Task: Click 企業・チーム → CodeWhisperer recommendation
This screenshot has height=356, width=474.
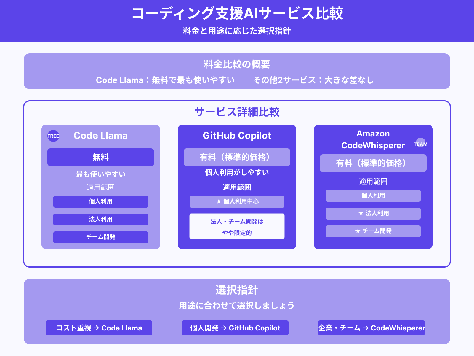Action: (371, 328)
